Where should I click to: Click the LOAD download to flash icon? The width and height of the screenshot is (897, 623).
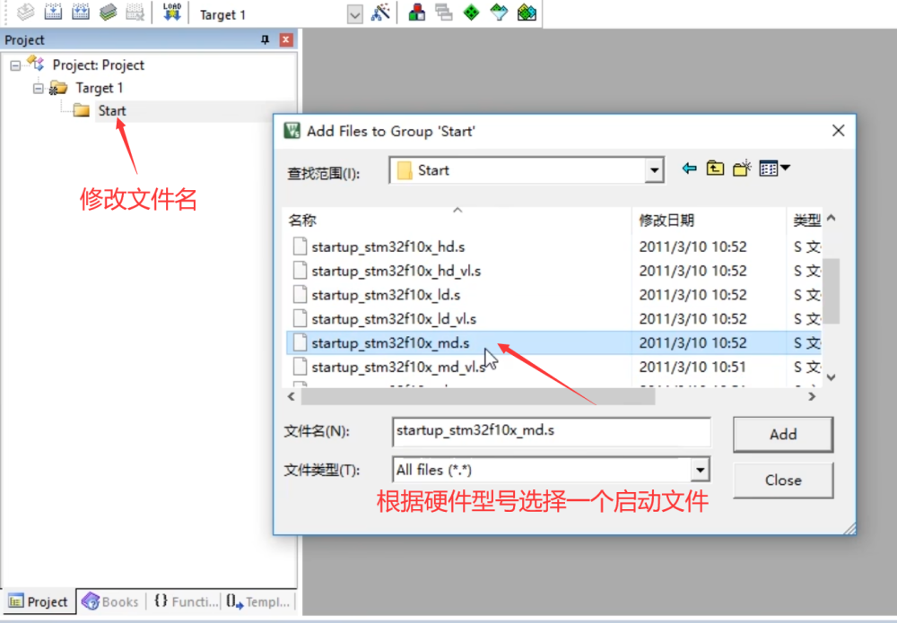[x=171, y=13]
